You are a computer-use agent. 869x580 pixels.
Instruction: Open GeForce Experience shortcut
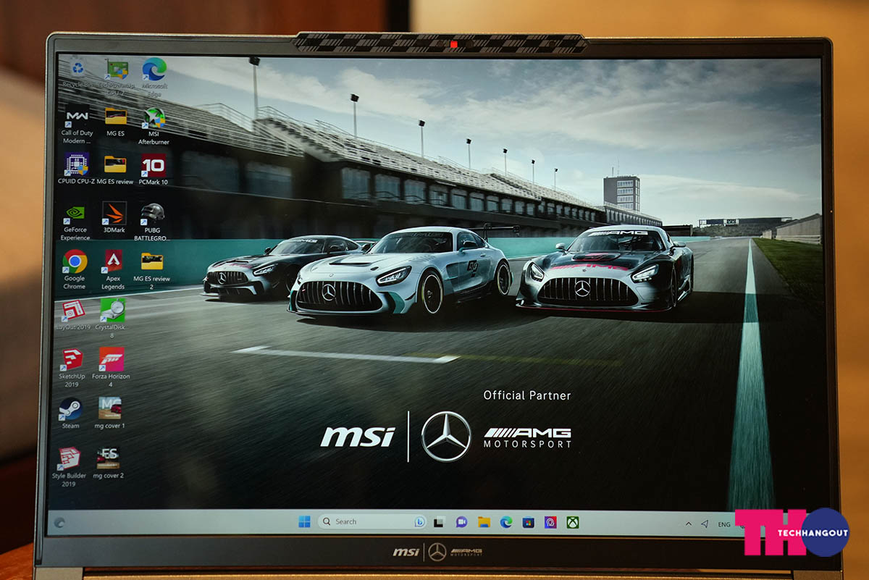click(75, 222)
